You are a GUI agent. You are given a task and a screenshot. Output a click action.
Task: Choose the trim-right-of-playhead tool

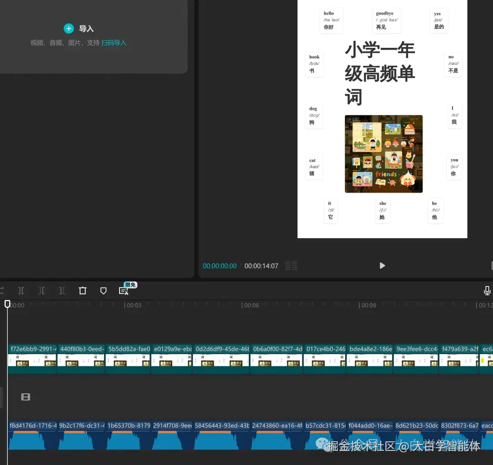tap(62, 291)
